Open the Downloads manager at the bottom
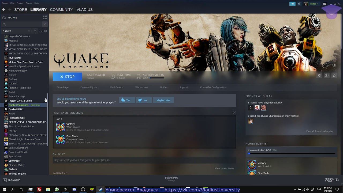This screenshot has width=343, height=193. pos(171,179)
